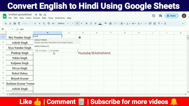Select column B header
This screenshot has width=189, height=106.
click(x=48, y=33)
